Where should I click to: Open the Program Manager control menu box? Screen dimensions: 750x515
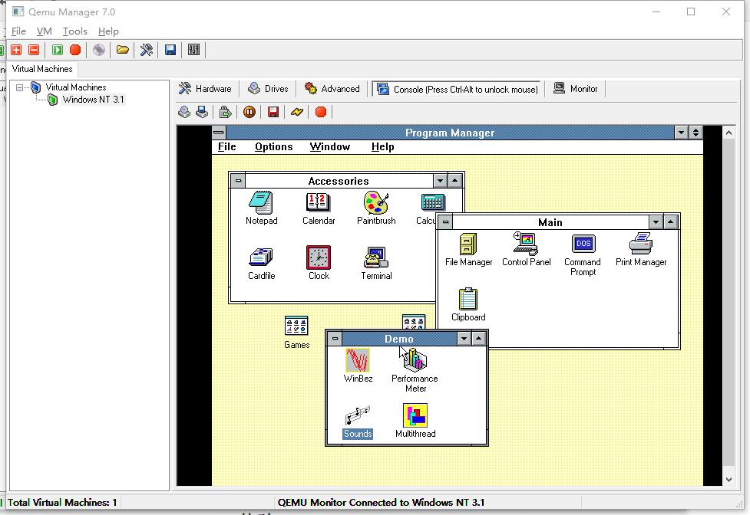219,133
